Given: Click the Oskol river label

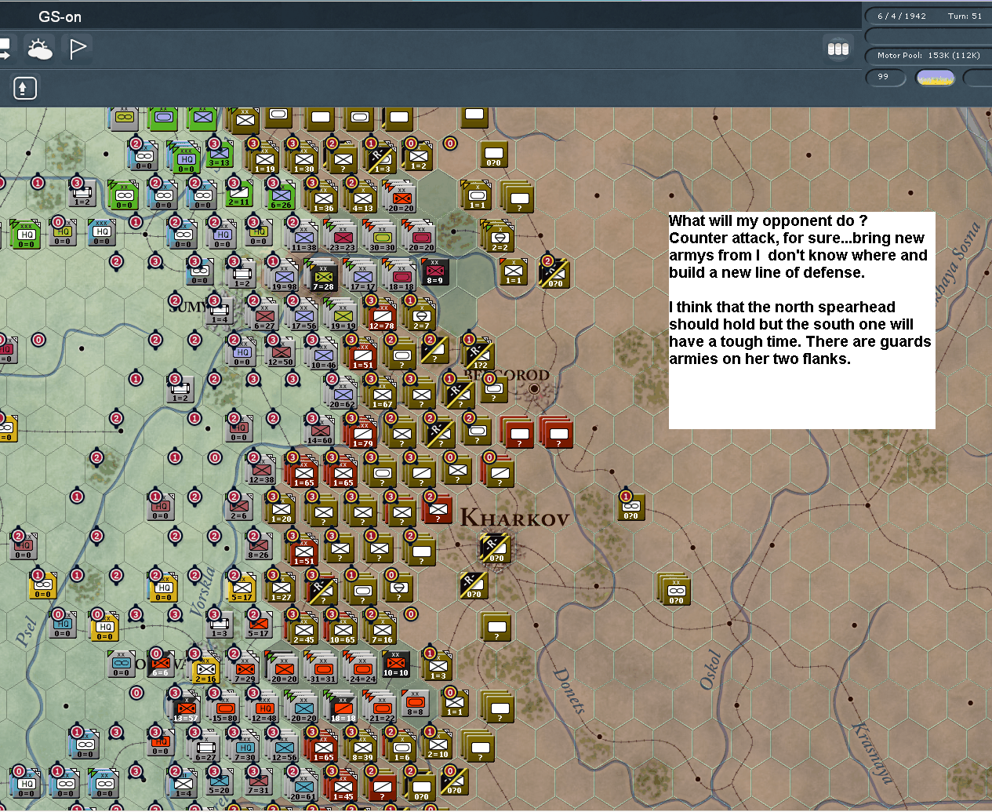Looking at the screenshot, I should 710,669.
